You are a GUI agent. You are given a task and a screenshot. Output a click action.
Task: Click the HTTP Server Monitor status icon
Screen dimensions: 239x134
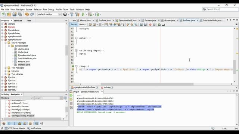(x=15, y=128)
